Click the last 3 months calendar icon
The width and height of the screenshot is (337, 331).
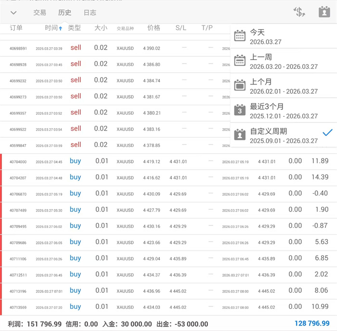pyautogui.click(x=240, y=110)
